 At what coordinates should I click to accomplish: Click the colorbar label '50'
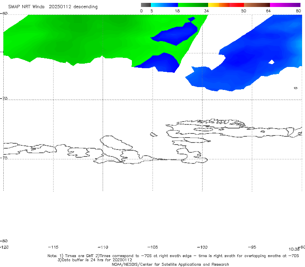pyautogui.click(x=244, y=11)
